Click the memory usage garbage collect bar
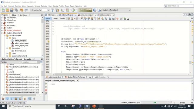194x109 pixels. 85,10
